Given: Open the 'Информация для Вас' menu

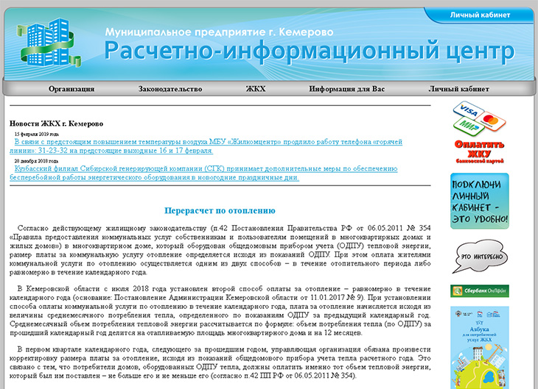Looking at the screenshot, I should coord(347,89).
